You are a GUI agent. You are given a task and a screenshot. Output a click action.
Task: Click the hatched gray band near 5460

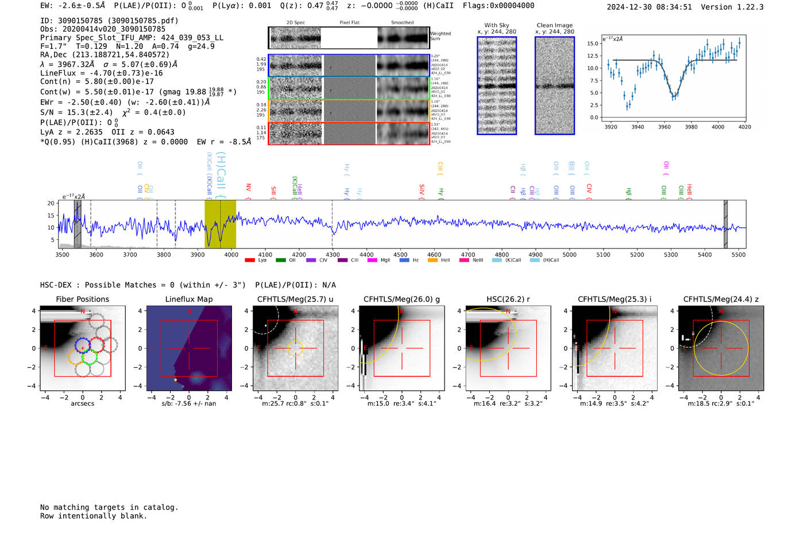tap(725, 224)
